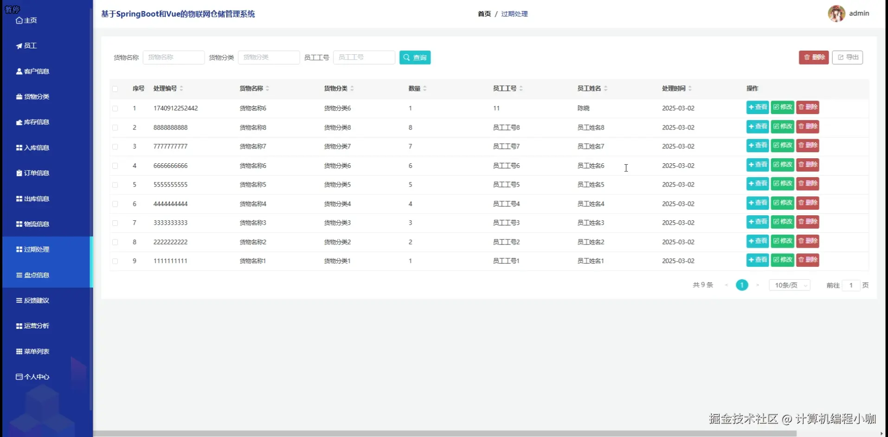Click the briefcase icon beside 货物分类
Screen dimensions: 888x437
(x=19, y=97)
